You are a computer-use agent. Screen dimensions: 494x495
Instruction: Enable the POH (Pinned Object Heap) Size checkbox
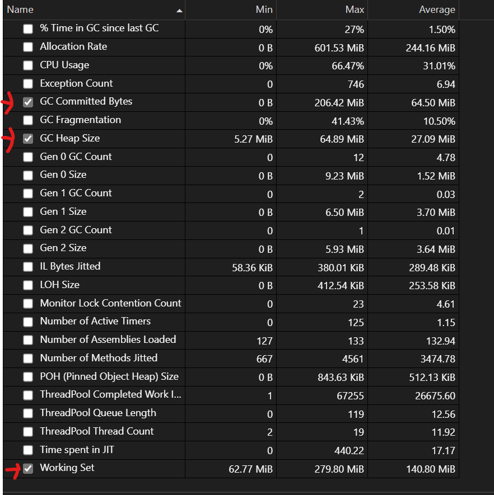(x=28, y=376)
